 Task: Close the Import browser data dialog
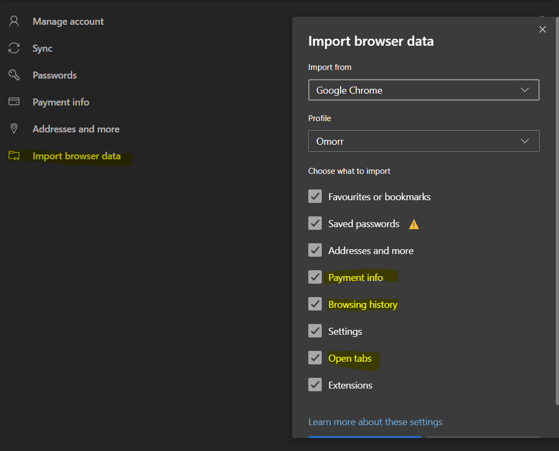click(542, 30)
